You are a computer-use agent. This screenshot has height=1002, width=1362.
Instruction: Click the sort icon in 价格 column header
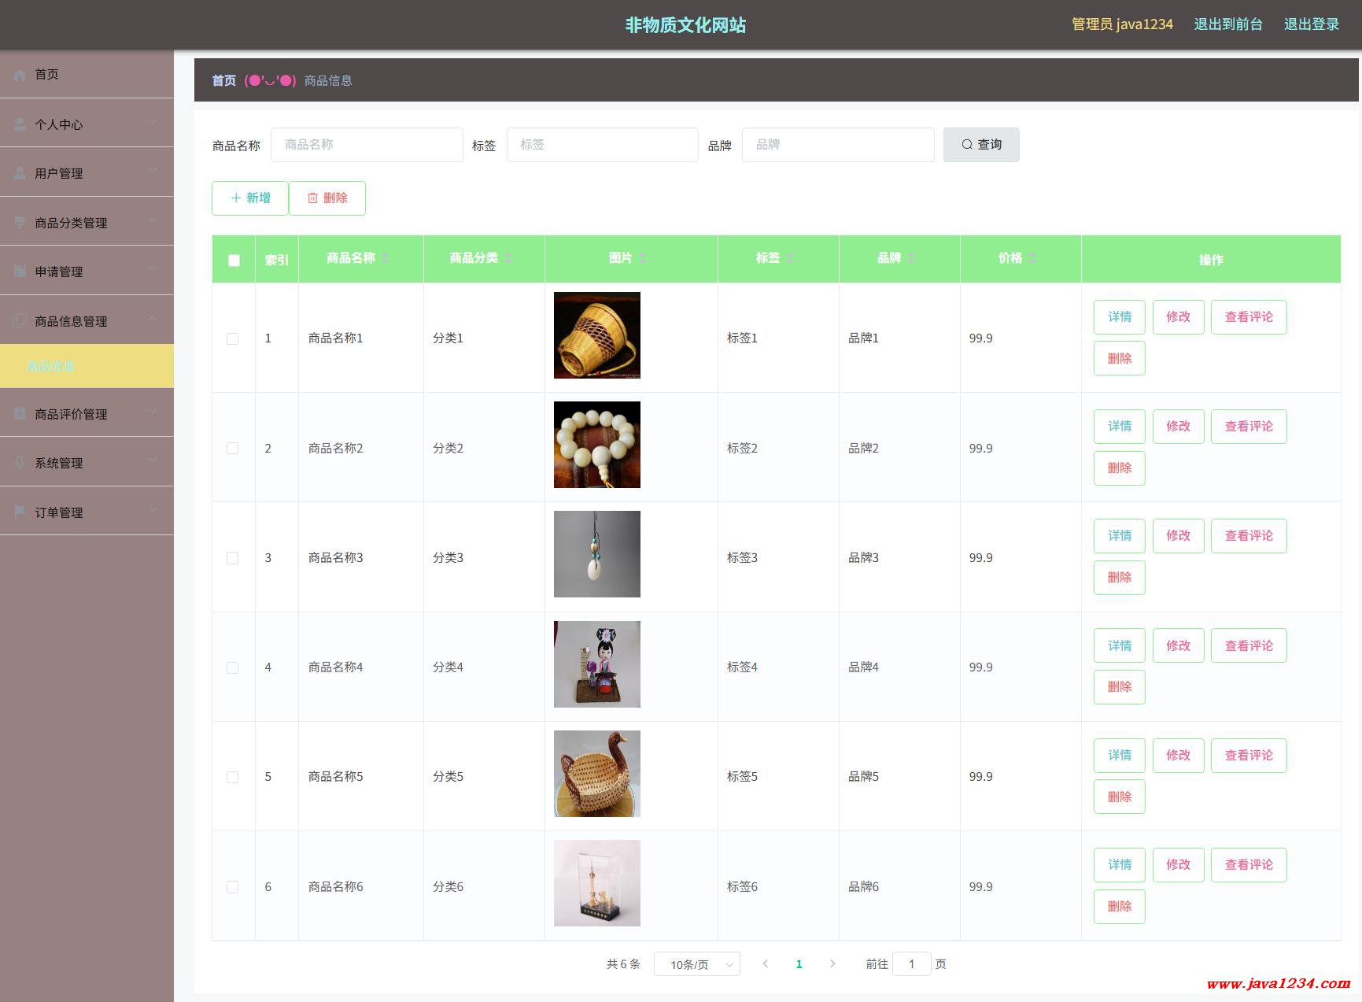(x=1032, y=258)
